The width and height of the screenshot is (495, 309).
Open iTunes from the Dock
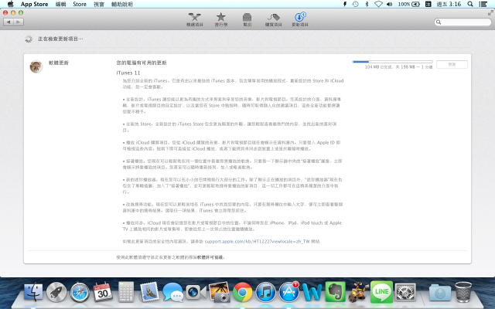(x=265, y=292)
